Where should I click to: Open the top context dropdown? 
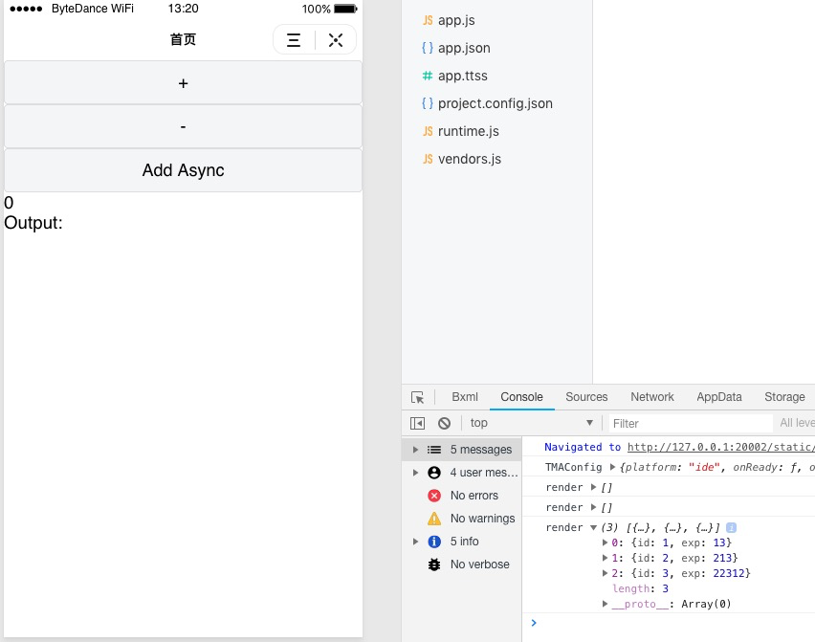click(531, 423)
